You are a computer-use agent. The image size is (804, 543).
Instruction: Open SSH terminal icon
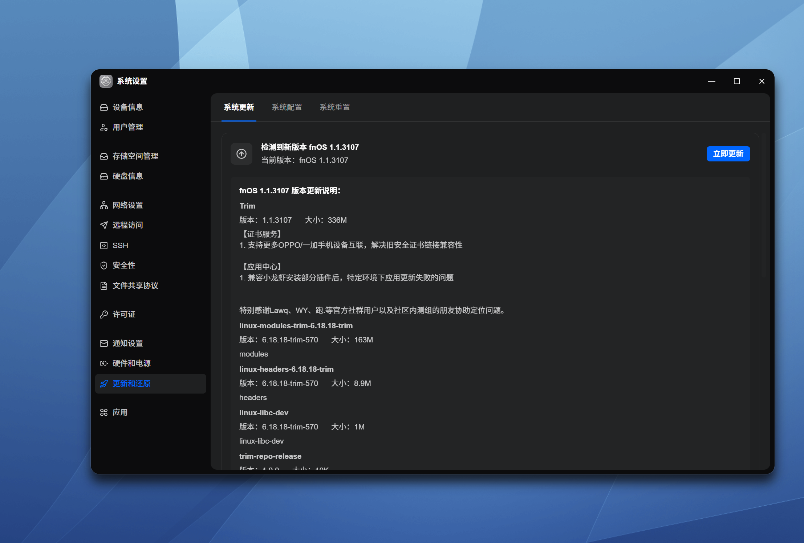(x=104, y=246)
